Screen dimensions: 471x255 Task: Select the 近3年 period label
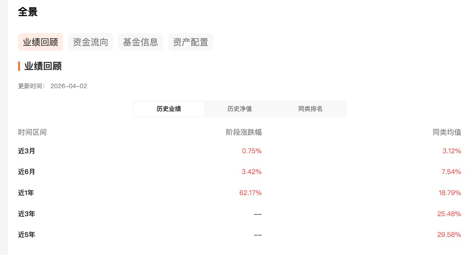click(x=26, y=214)
